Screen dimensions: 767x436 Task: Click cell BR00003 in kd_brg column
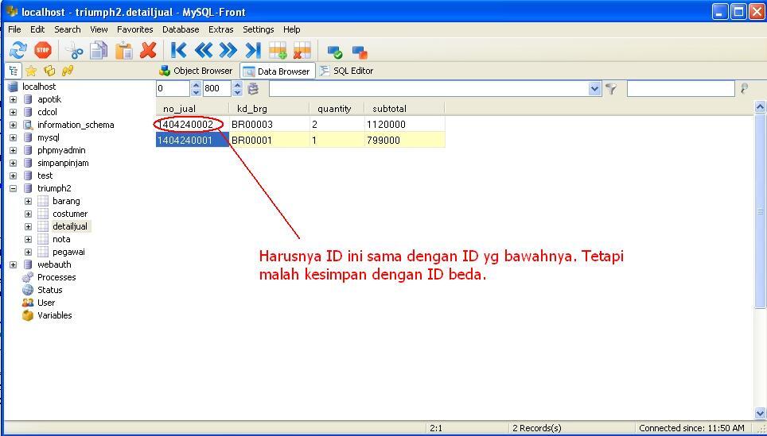tap(269, 125)
